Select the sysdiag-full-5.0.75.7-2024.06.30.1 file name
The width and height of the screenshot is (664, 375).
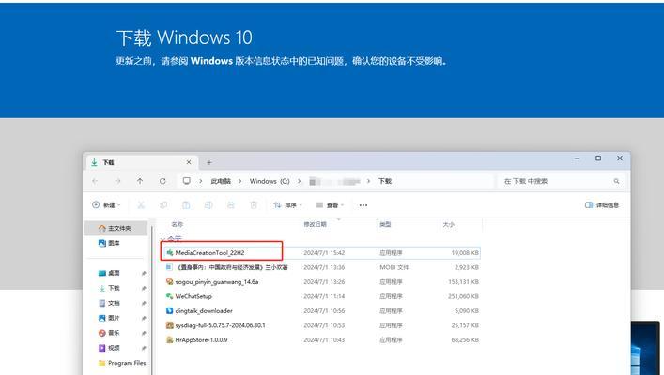(x=220, y=325)
